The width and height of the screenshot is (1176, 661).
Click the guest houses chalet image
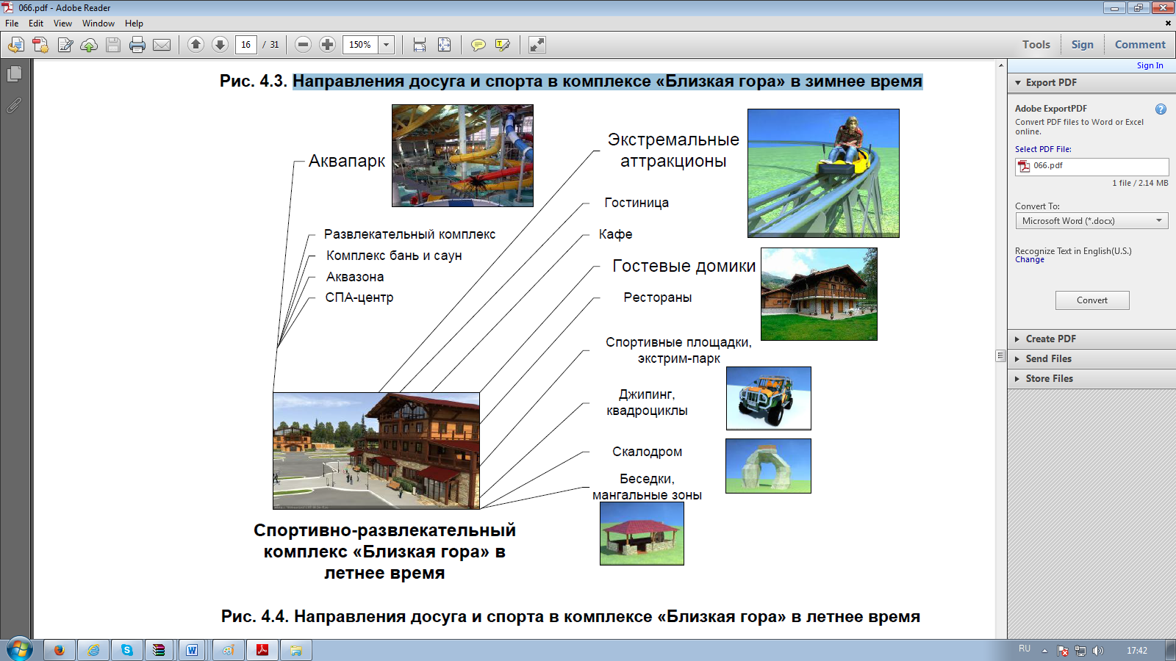[x=819, y=294]
